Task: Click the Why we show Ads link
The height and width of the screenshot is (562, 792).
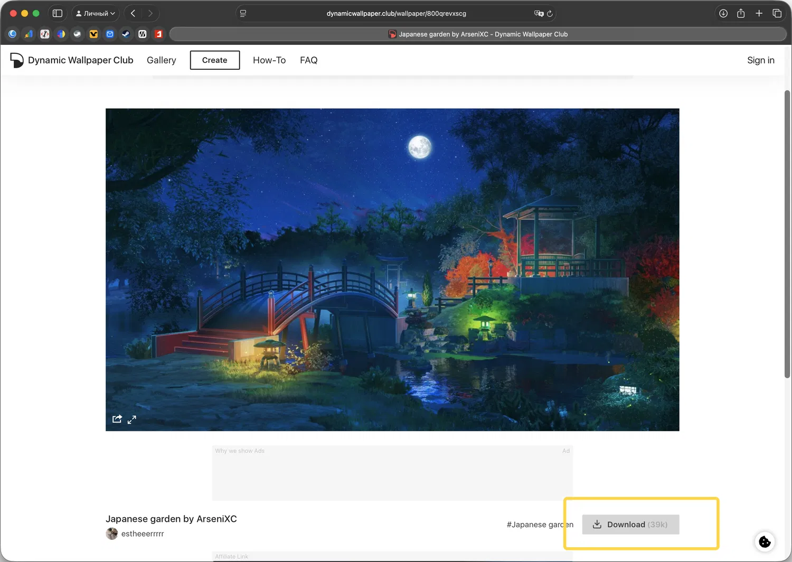Action: pyautogui.click(x=240, y=451)
